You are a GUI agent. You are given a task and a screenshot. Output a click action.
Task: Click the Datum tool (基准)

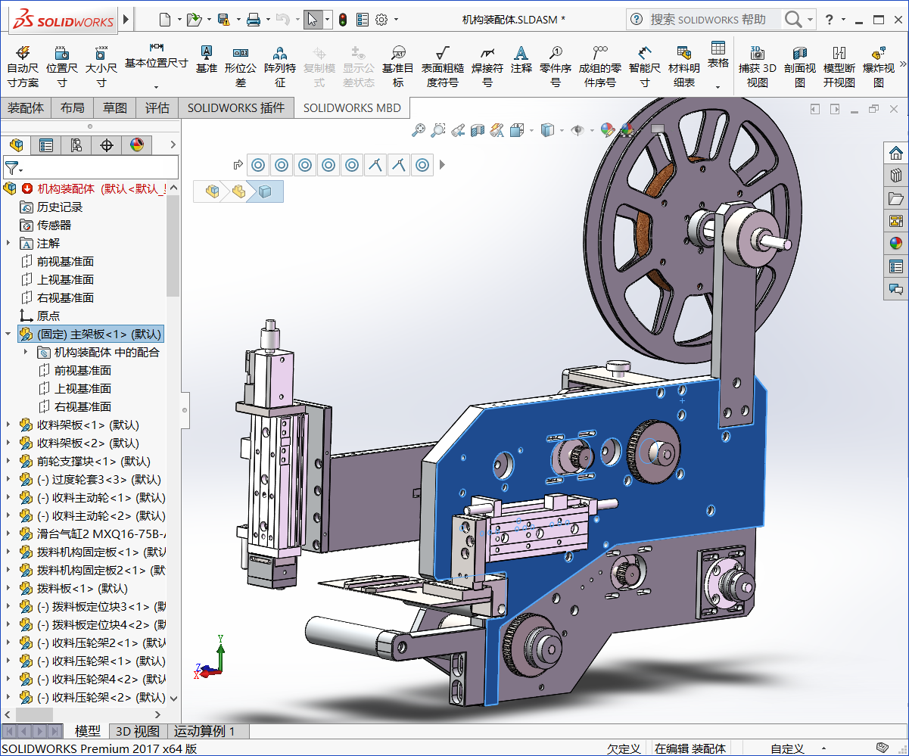(207, 58)
